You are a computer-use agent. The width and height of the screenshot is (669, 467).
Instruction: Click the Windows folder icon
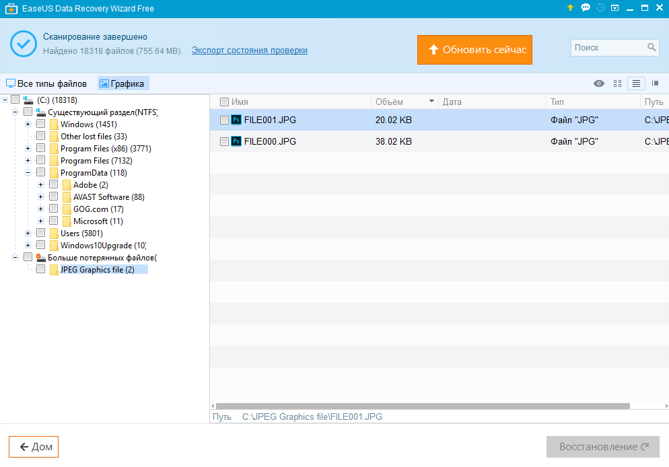[54, 124]
